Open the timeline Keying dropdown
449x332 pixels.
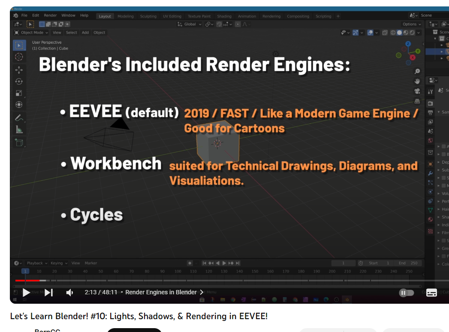pyautogui.click(x=59, y=263)
